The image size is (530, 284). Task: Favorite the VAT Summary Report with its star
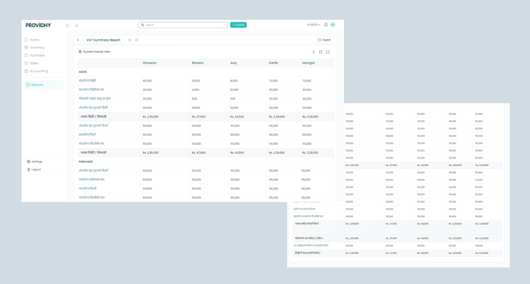point(130,40)
